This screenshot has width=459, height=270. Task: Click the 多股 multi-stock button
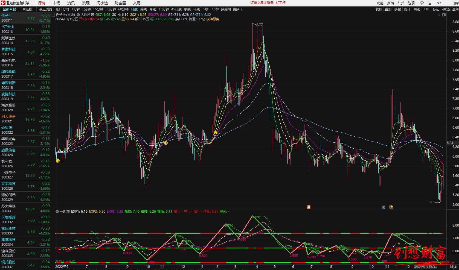click(398, 9)
